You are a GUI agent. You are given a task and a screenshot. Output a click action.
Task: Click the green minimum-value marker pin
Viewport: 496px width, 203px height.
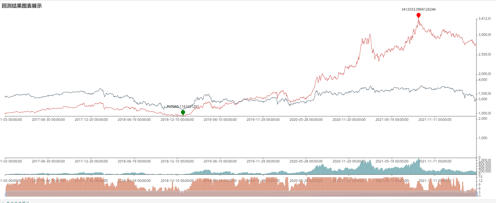click(183, 112)
